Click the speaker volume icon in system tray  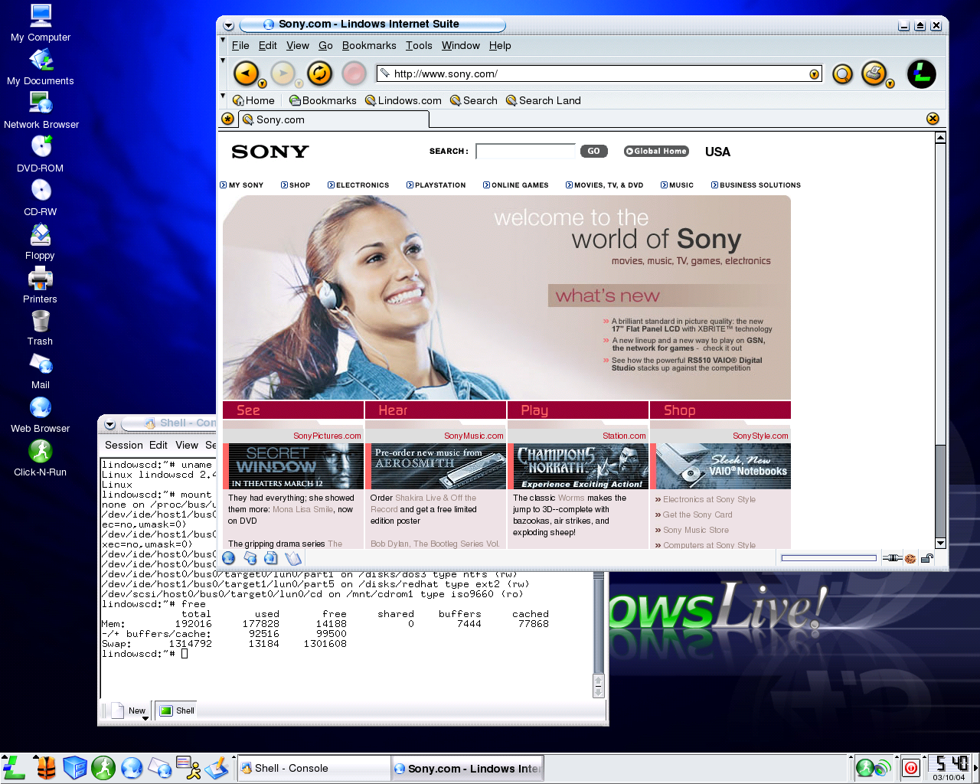[884, 768]
